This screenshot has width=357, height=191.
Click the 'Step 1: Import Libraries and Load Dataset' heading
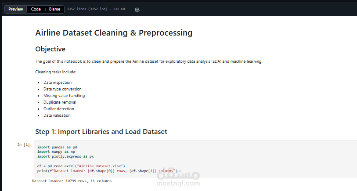pos(101,132)
